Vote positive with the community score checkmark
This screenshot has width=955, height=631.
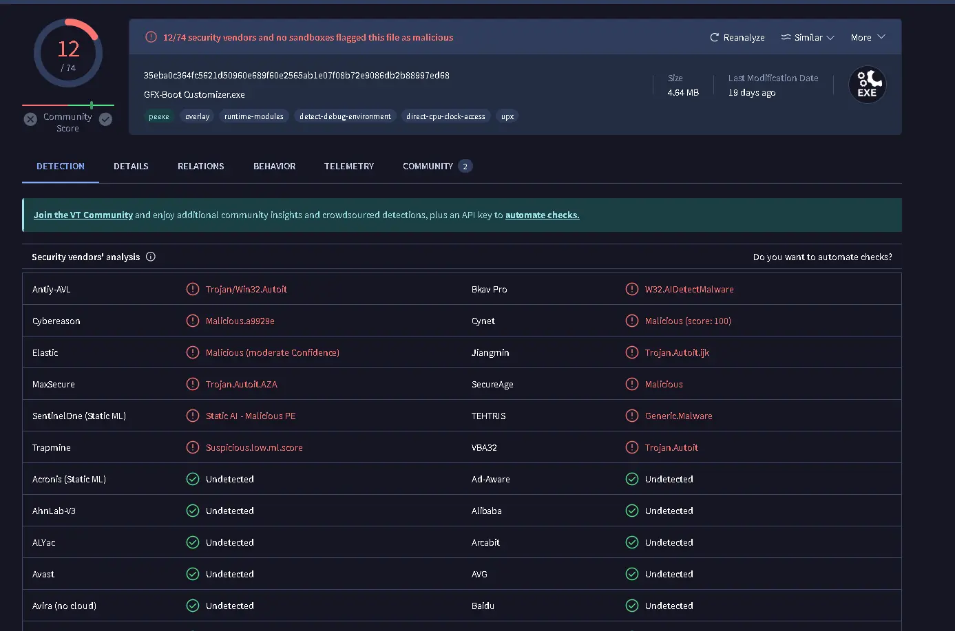(x=105, y=119)
